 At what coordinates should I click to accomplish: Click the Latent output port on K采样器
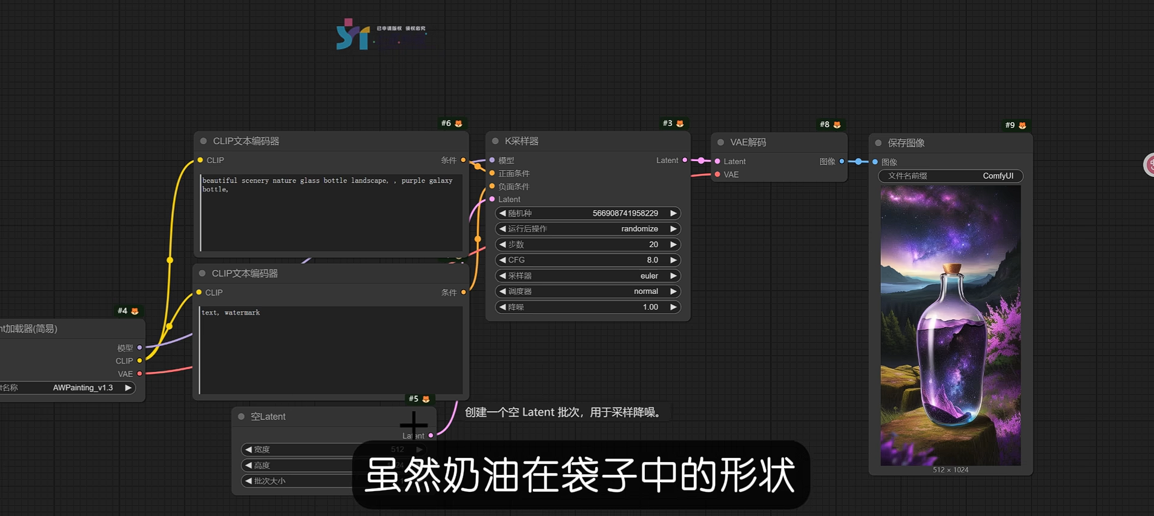[685, 160]
